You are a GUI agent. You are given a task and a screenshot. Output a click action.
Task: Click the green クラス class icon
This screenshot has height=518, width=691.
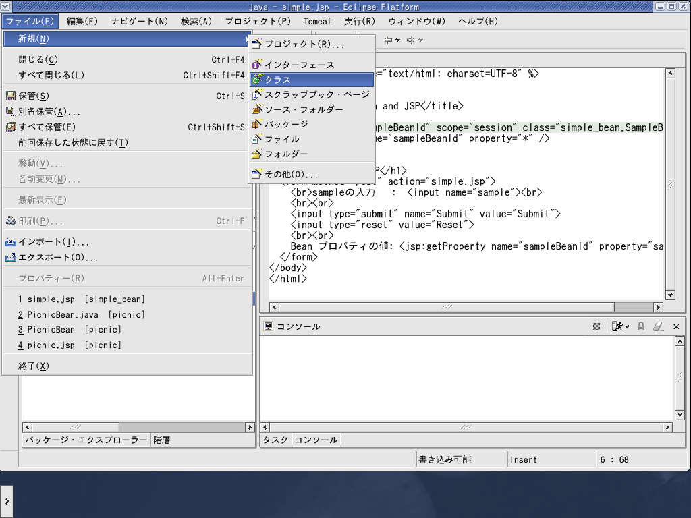[256, 80]
